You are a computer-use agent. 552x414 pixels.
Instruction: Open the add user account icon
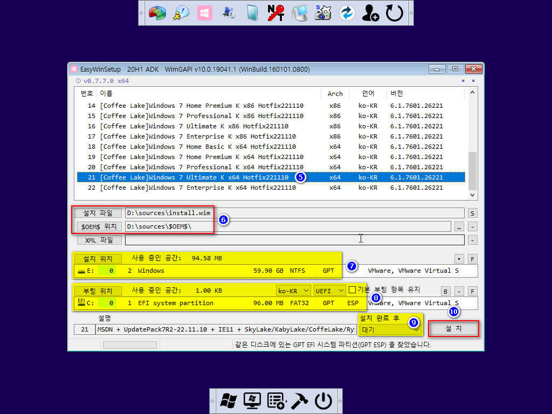click(x=370, y=13)
